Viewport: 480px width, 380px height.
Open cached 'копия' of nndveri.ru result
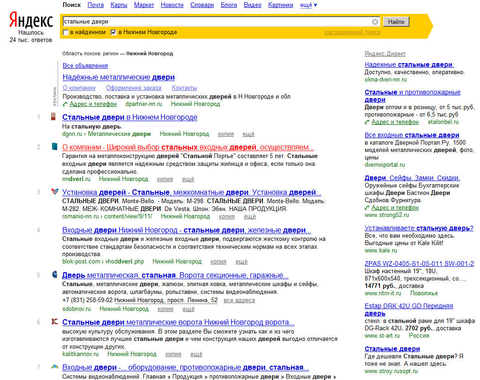(x=165, y=179)
